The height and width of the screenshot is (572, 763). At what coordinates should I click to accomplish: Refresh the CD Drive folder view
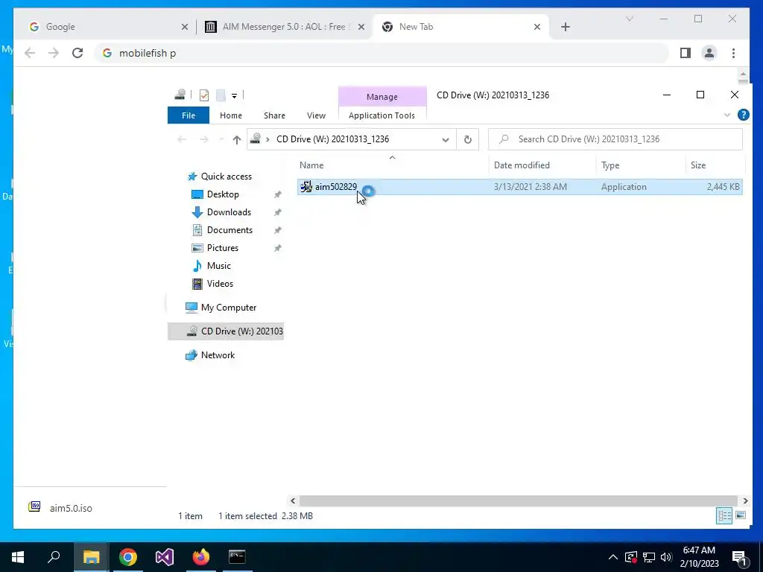pyautogui.click(x=468, y=139)
